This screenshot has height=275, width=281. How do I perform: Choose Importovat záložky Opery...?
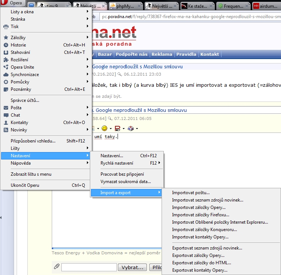click(x=221, y=207)
